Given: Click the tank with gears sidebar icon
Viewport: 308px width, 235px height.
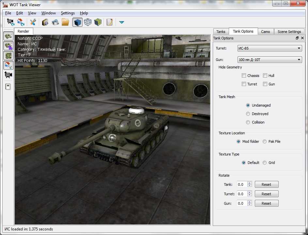Looking at the screenshot, I should [8, 46].
